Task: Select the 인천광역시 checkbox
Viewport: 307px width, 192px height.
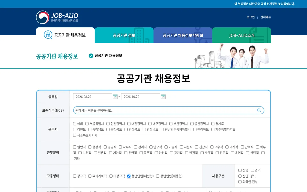Action: click(108, 124)
